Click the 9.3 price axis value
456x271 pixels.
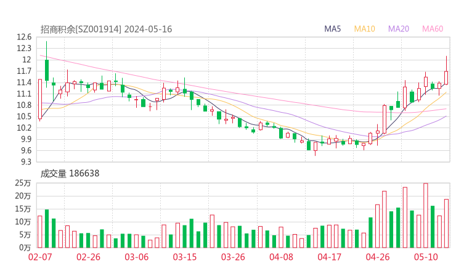click(26, 161)
